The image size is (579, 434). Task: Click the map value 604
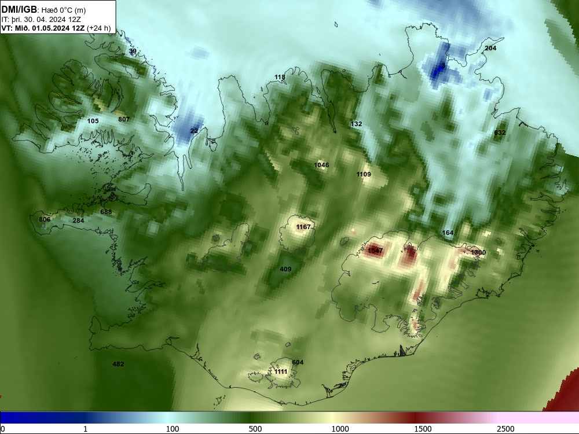pyautogui.click(x=298, y=362)
